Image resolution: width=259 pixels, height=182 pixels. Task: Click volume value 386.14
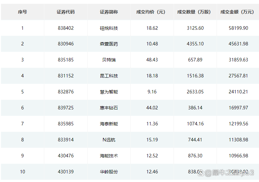coord(195,108)
